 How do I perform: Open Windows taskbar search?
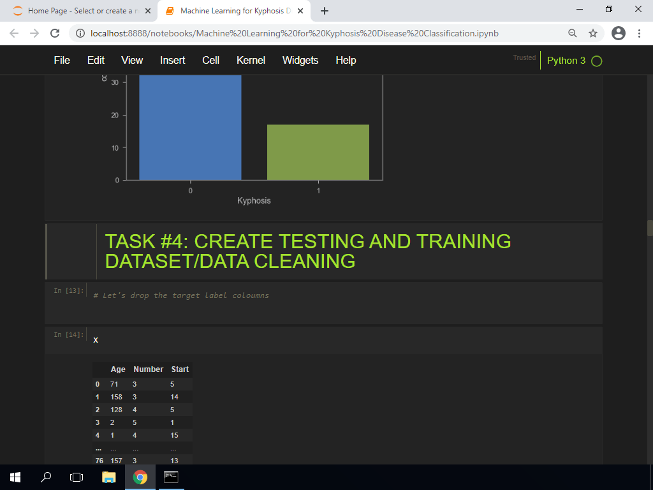[46, 477]
